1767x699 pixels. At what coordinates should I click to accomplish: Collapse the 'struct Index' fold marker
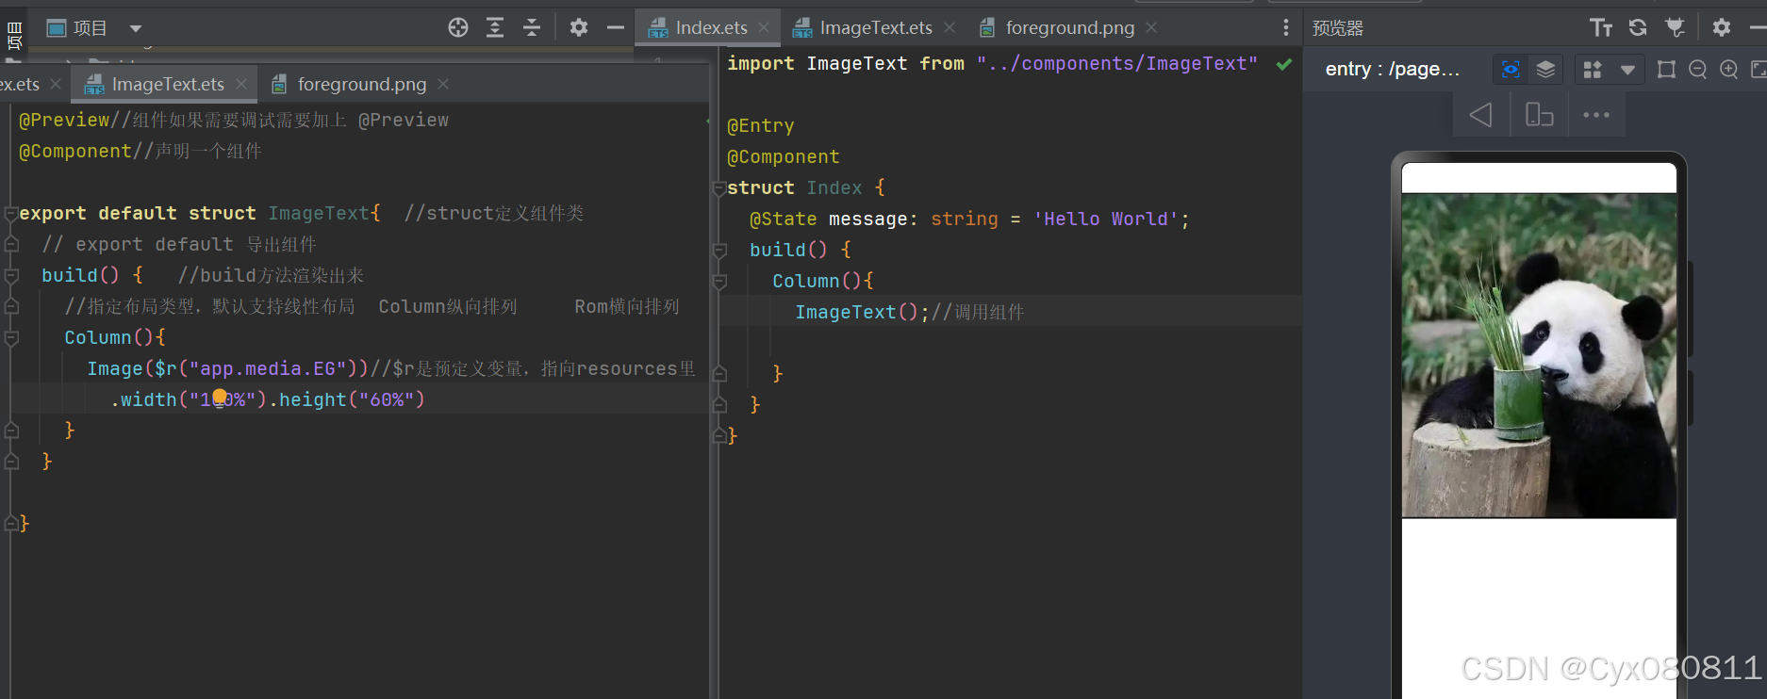coord(718,188)
